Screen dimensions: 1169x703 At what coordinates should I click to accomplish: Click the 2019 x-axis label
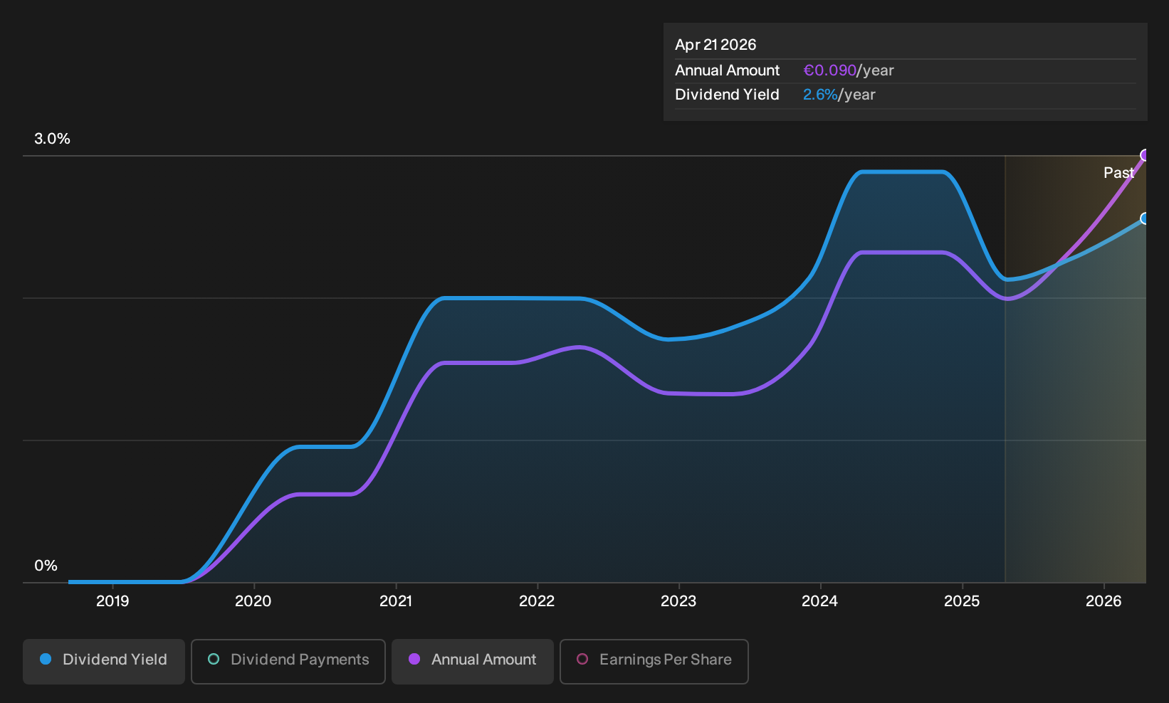[112, 601]
